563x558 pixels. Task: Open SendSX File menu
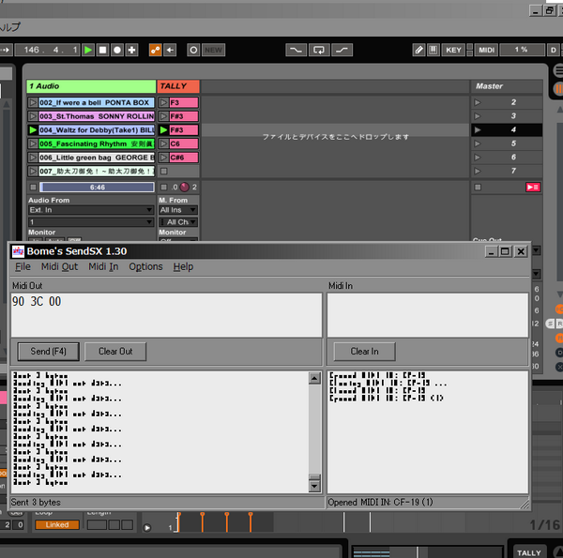click(23, 266)
